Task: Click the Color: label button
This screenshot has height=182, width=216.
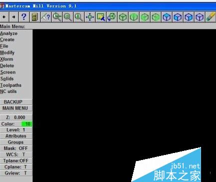Action: [8, 124]
